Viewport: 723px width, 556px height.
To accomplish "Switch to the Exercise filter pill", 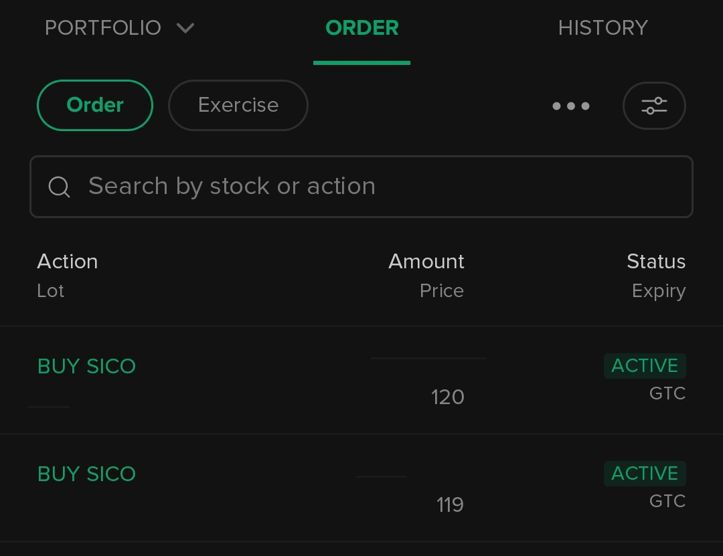I will tap(238, 105).
